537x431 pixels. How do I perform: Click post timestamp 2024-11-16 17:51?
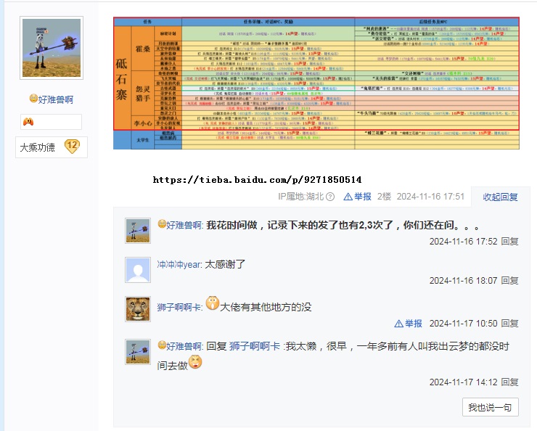pos(430,197)
